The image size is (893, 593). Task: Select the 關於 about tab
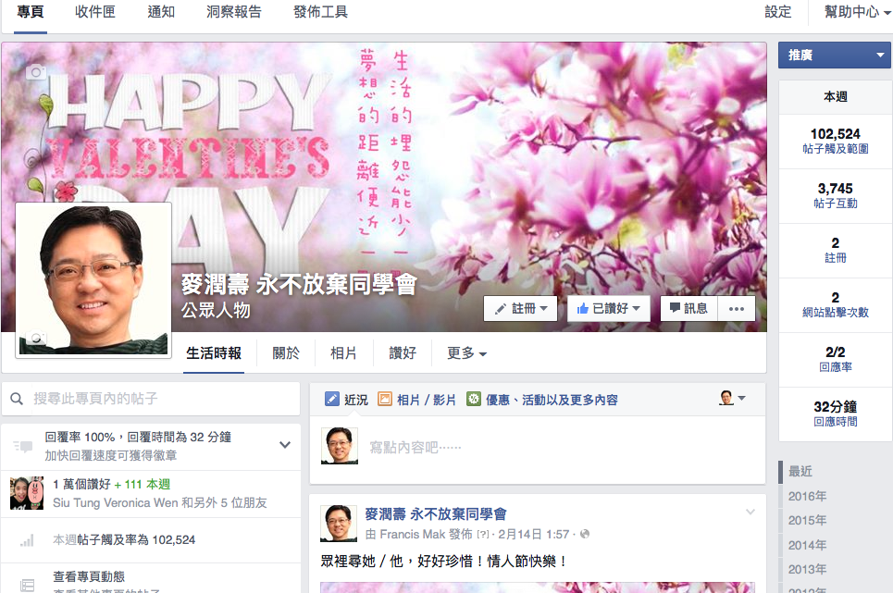286,353
